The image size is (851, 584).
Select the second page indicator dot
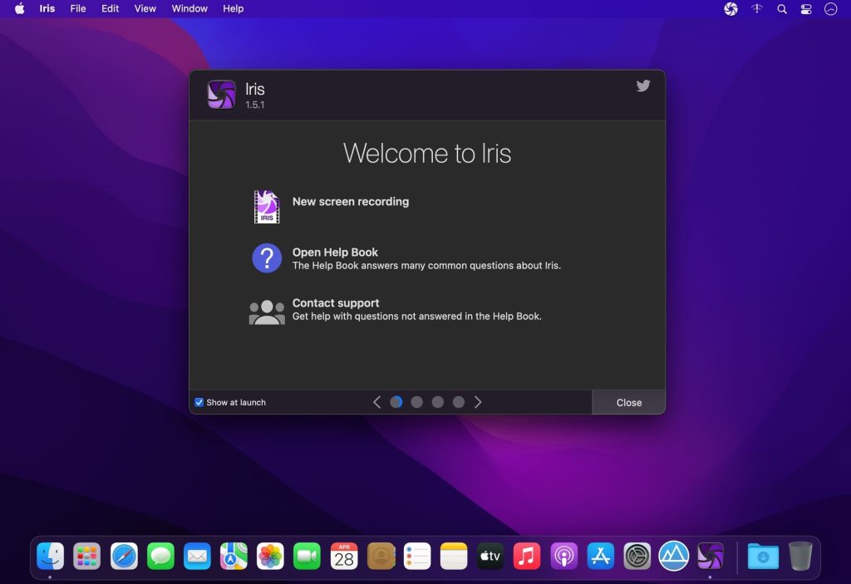coord(417,402)
